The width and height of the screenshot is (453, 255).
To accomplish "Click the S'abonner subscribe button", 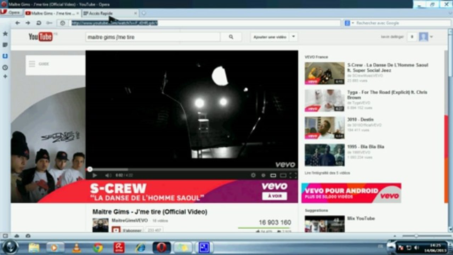I will click(128, 230).
